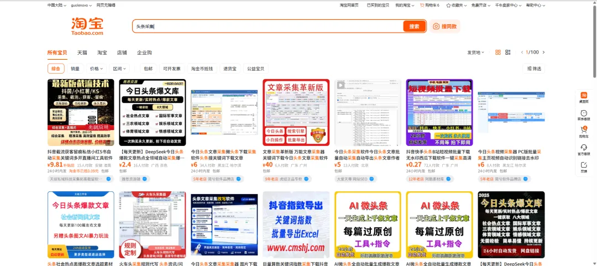The image size is (597, 266).
Task: Open the 2025 今日头条爆文库 black thumbnail
Action: tap(511, 225)
